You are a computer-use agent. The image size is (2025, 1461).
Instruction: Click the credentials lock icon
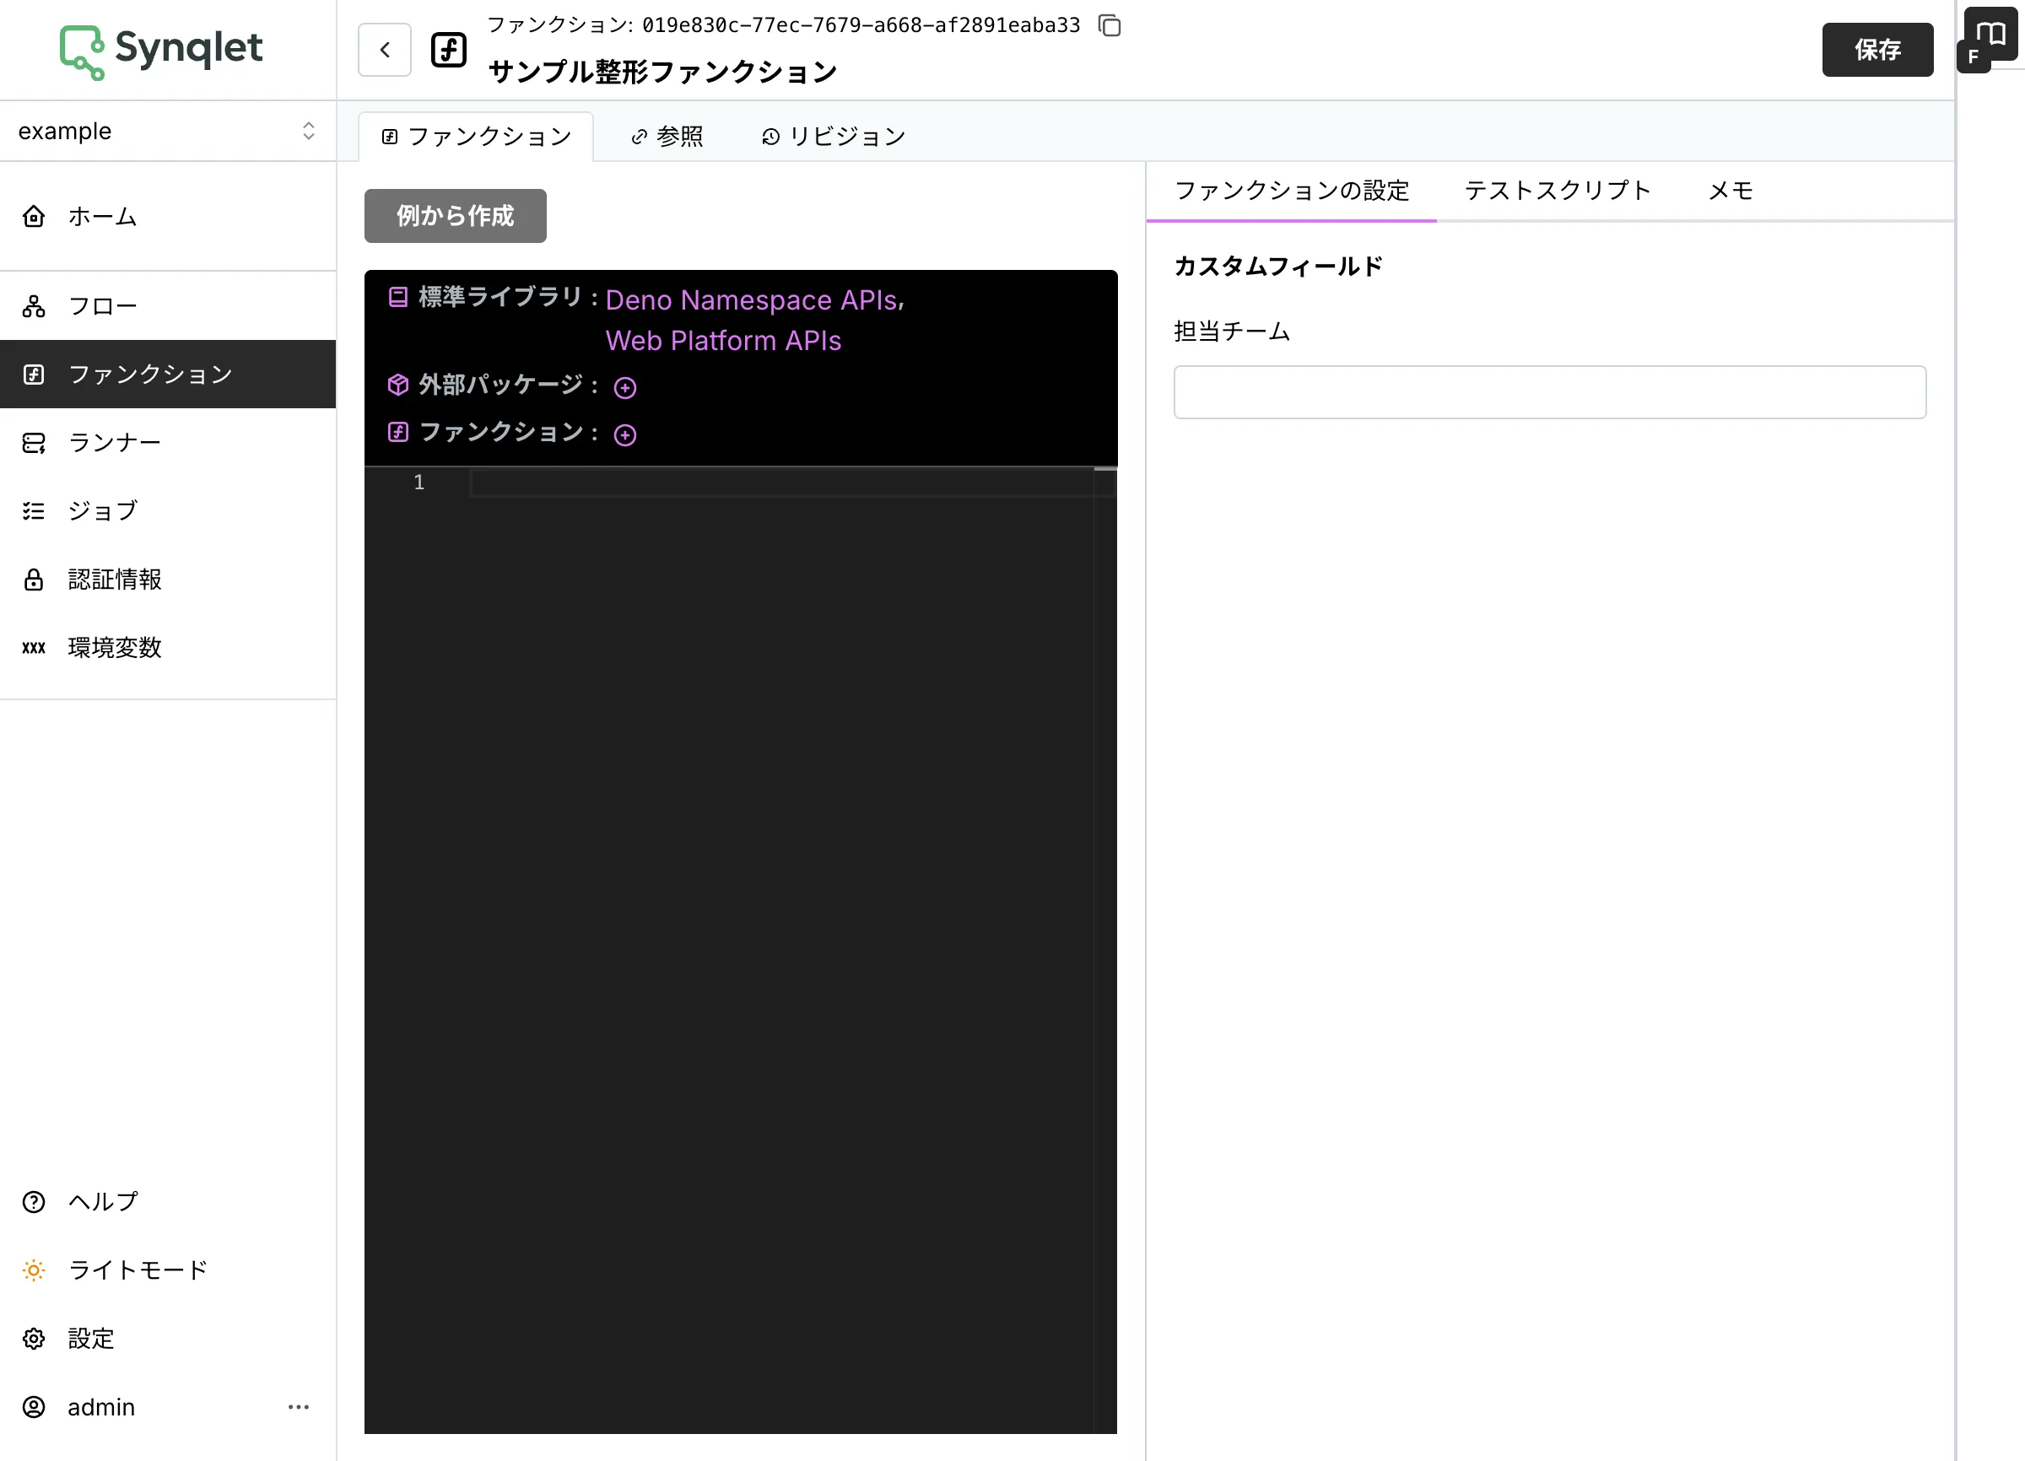tap(34, 580)
